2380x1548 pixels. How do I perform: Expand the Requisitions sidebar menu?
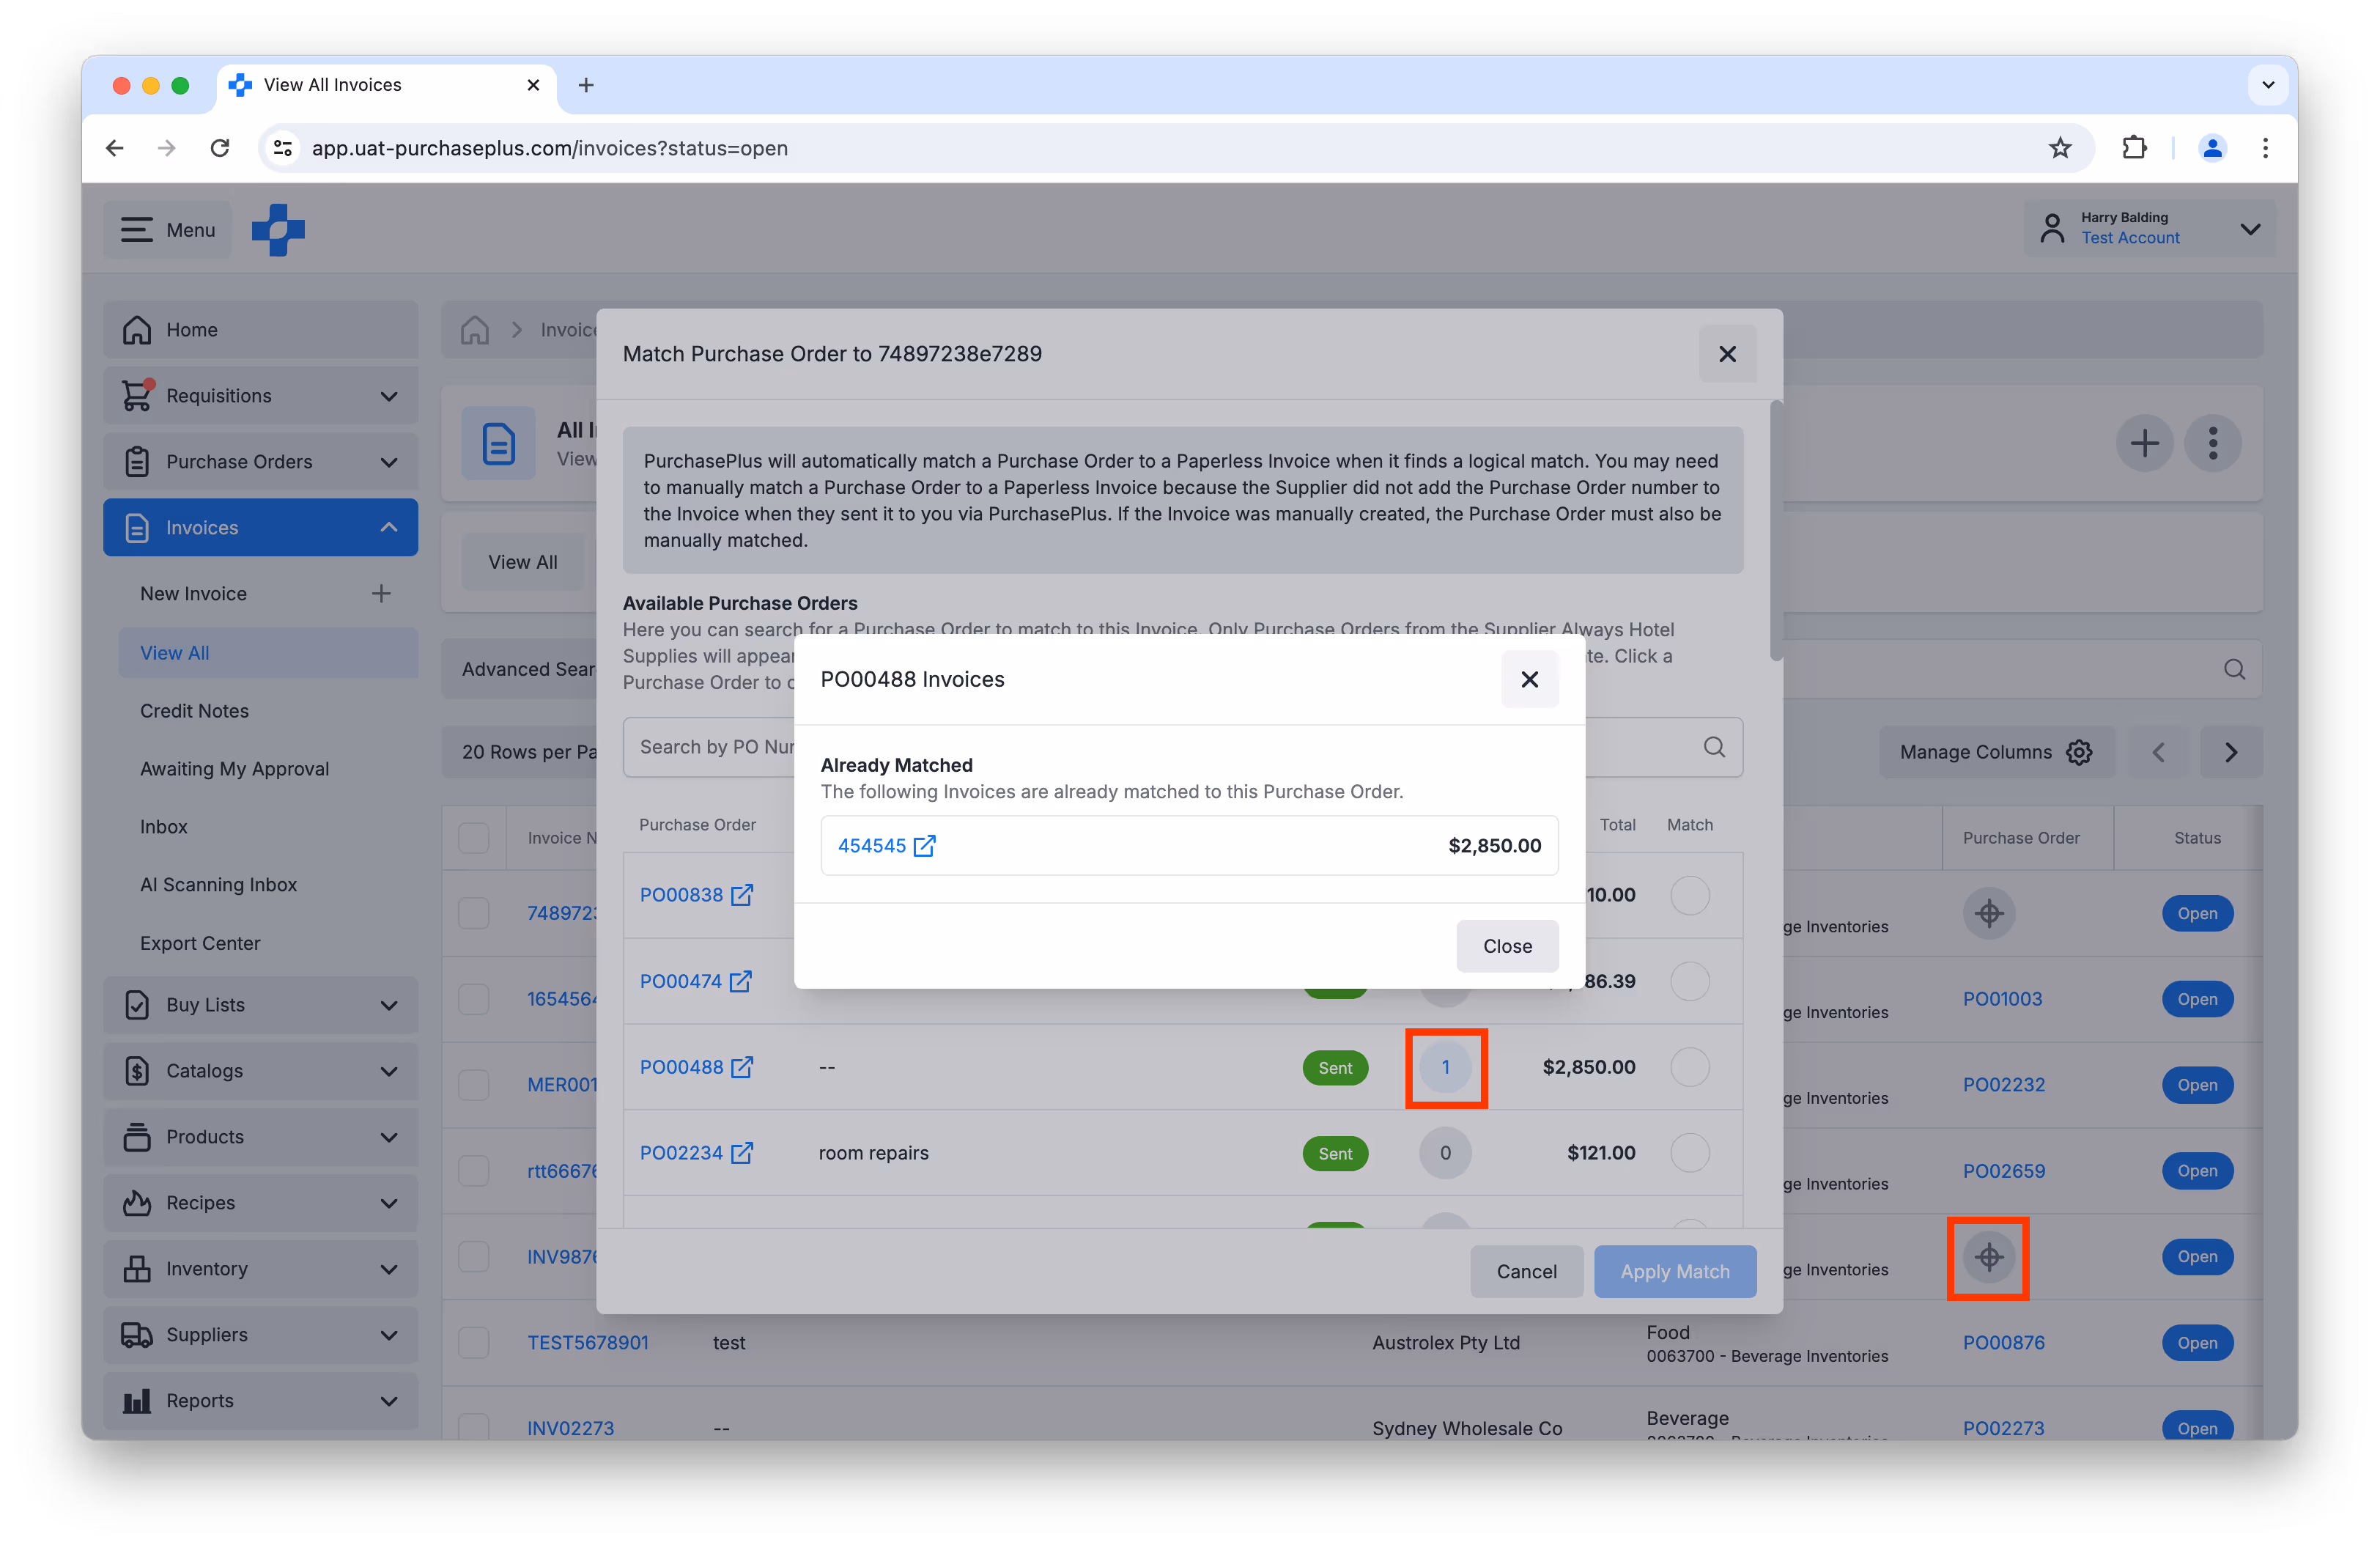pyautogui.click(x=389, y=396)
